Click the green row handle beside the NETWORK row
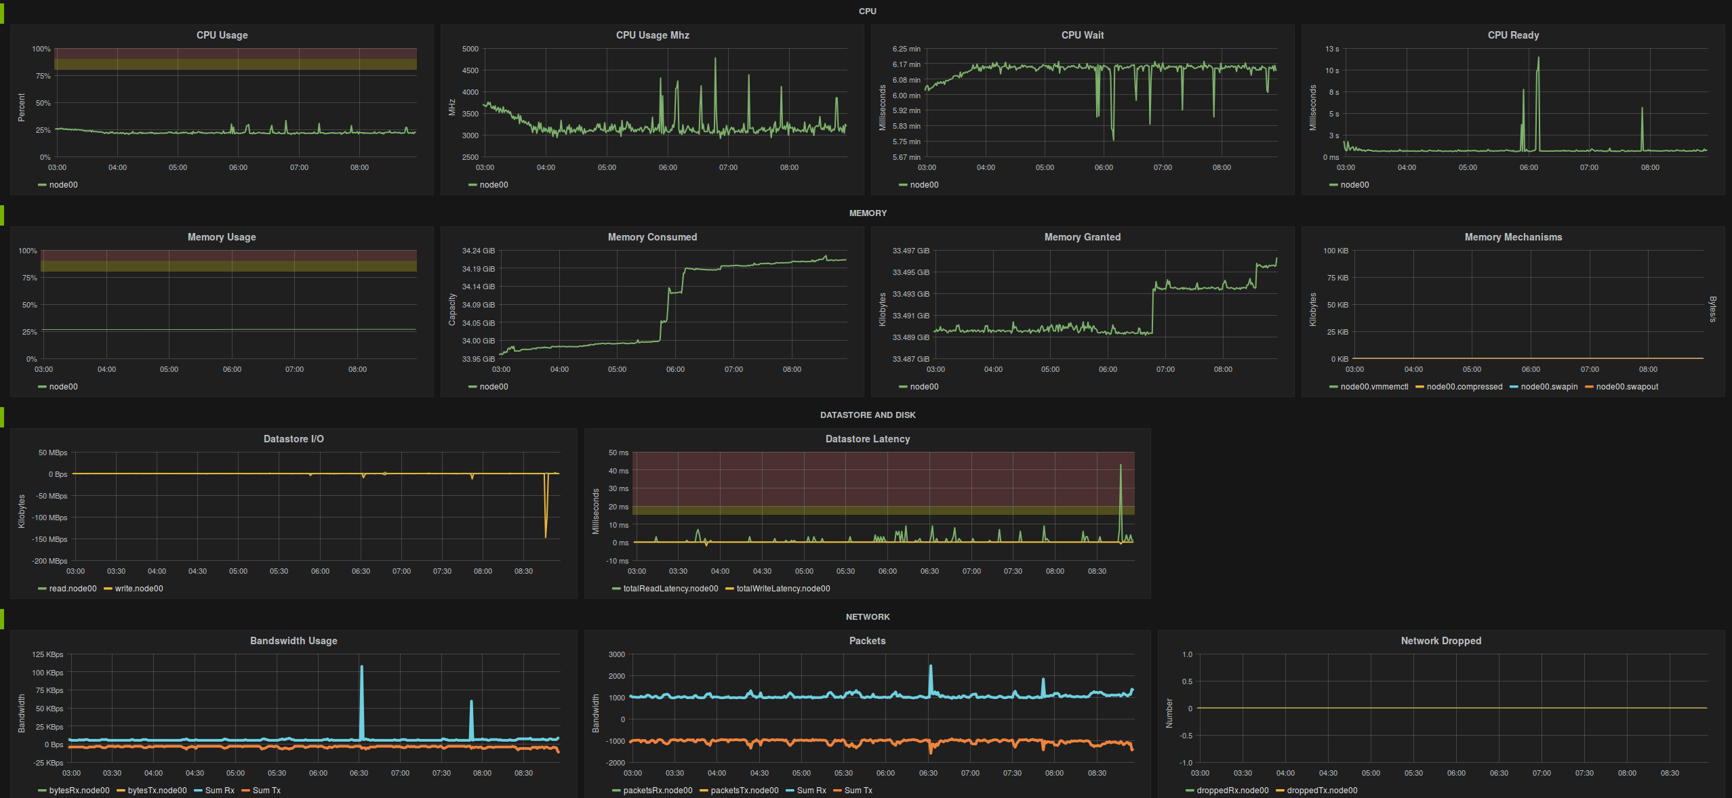 pyautogui.click(x=2, y=618)
